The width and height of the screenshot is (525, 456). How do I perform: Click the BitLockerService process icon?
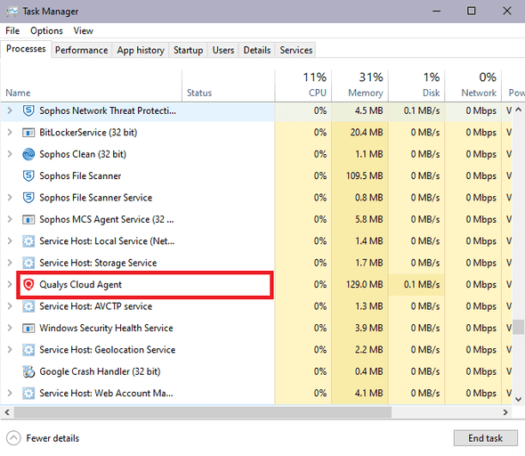[x=28, y=133]
